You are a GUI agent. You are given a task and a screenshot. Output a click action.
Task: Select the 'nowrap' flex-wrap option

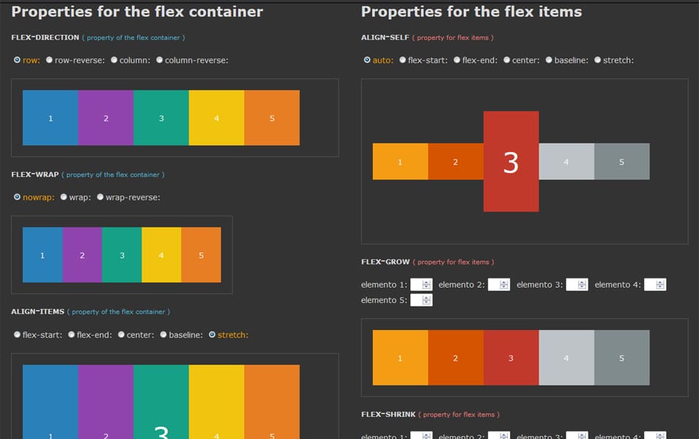tap(17, 197)
